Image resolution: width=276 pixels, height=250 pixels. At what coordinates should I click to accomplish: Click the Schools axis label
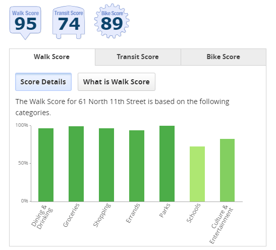tap(193, 213)
